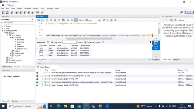Toggle the right sidebar panel visibility

(x=192, y=12)
